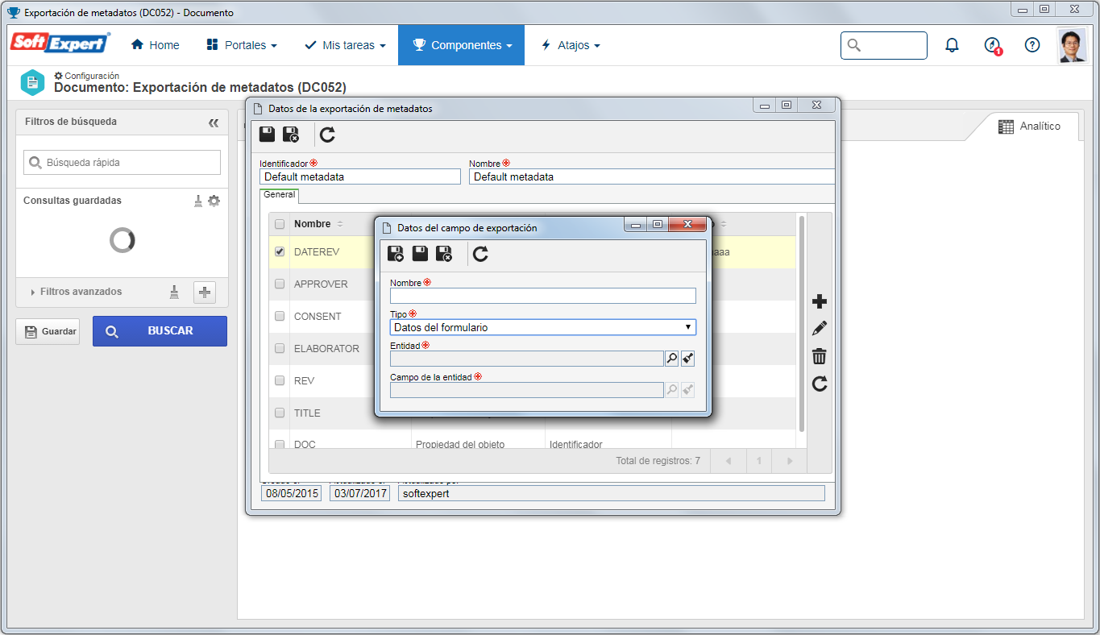Click the broom icon beside Filtros avanzados

174,292
